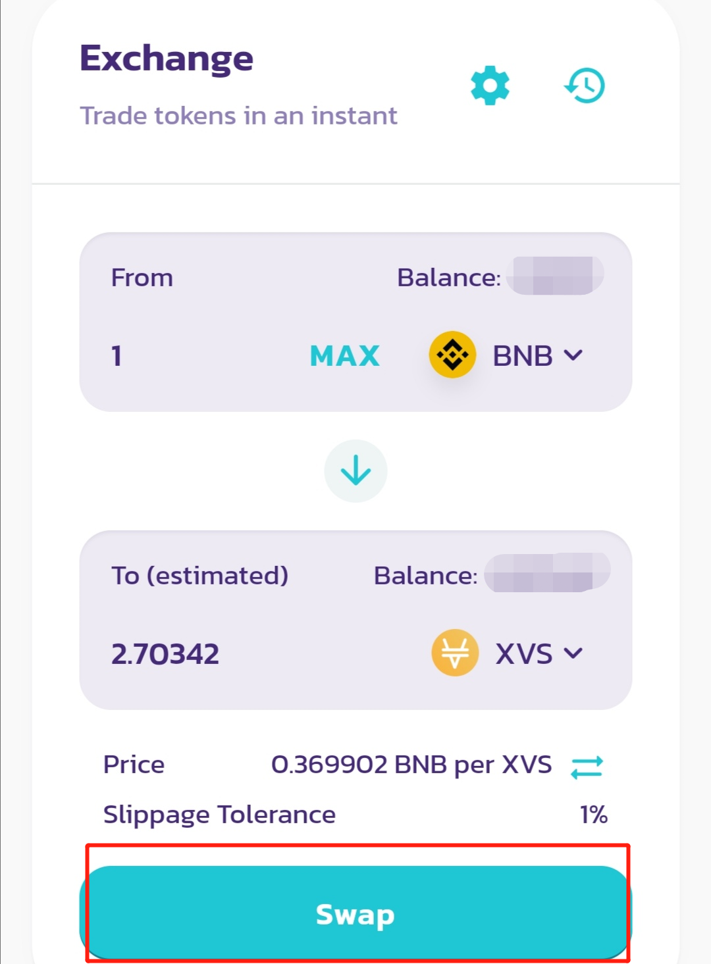Focus the From amount field showing 1
711x964 pixels.
pos(197,356)
